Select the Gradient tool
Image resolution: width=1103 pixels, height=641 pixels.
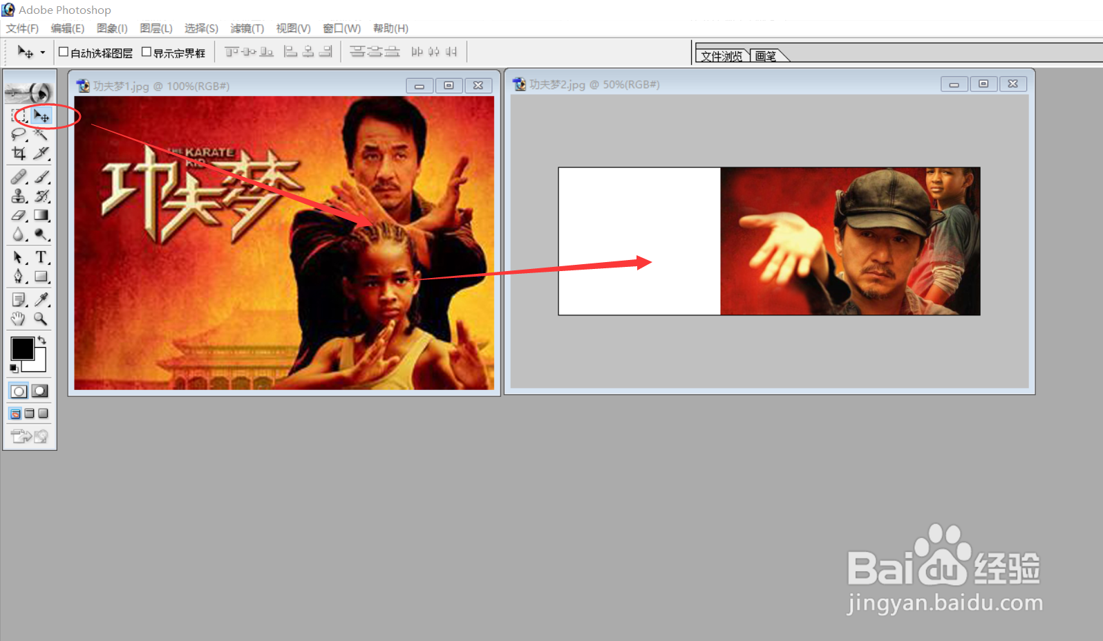click(41, 216)
